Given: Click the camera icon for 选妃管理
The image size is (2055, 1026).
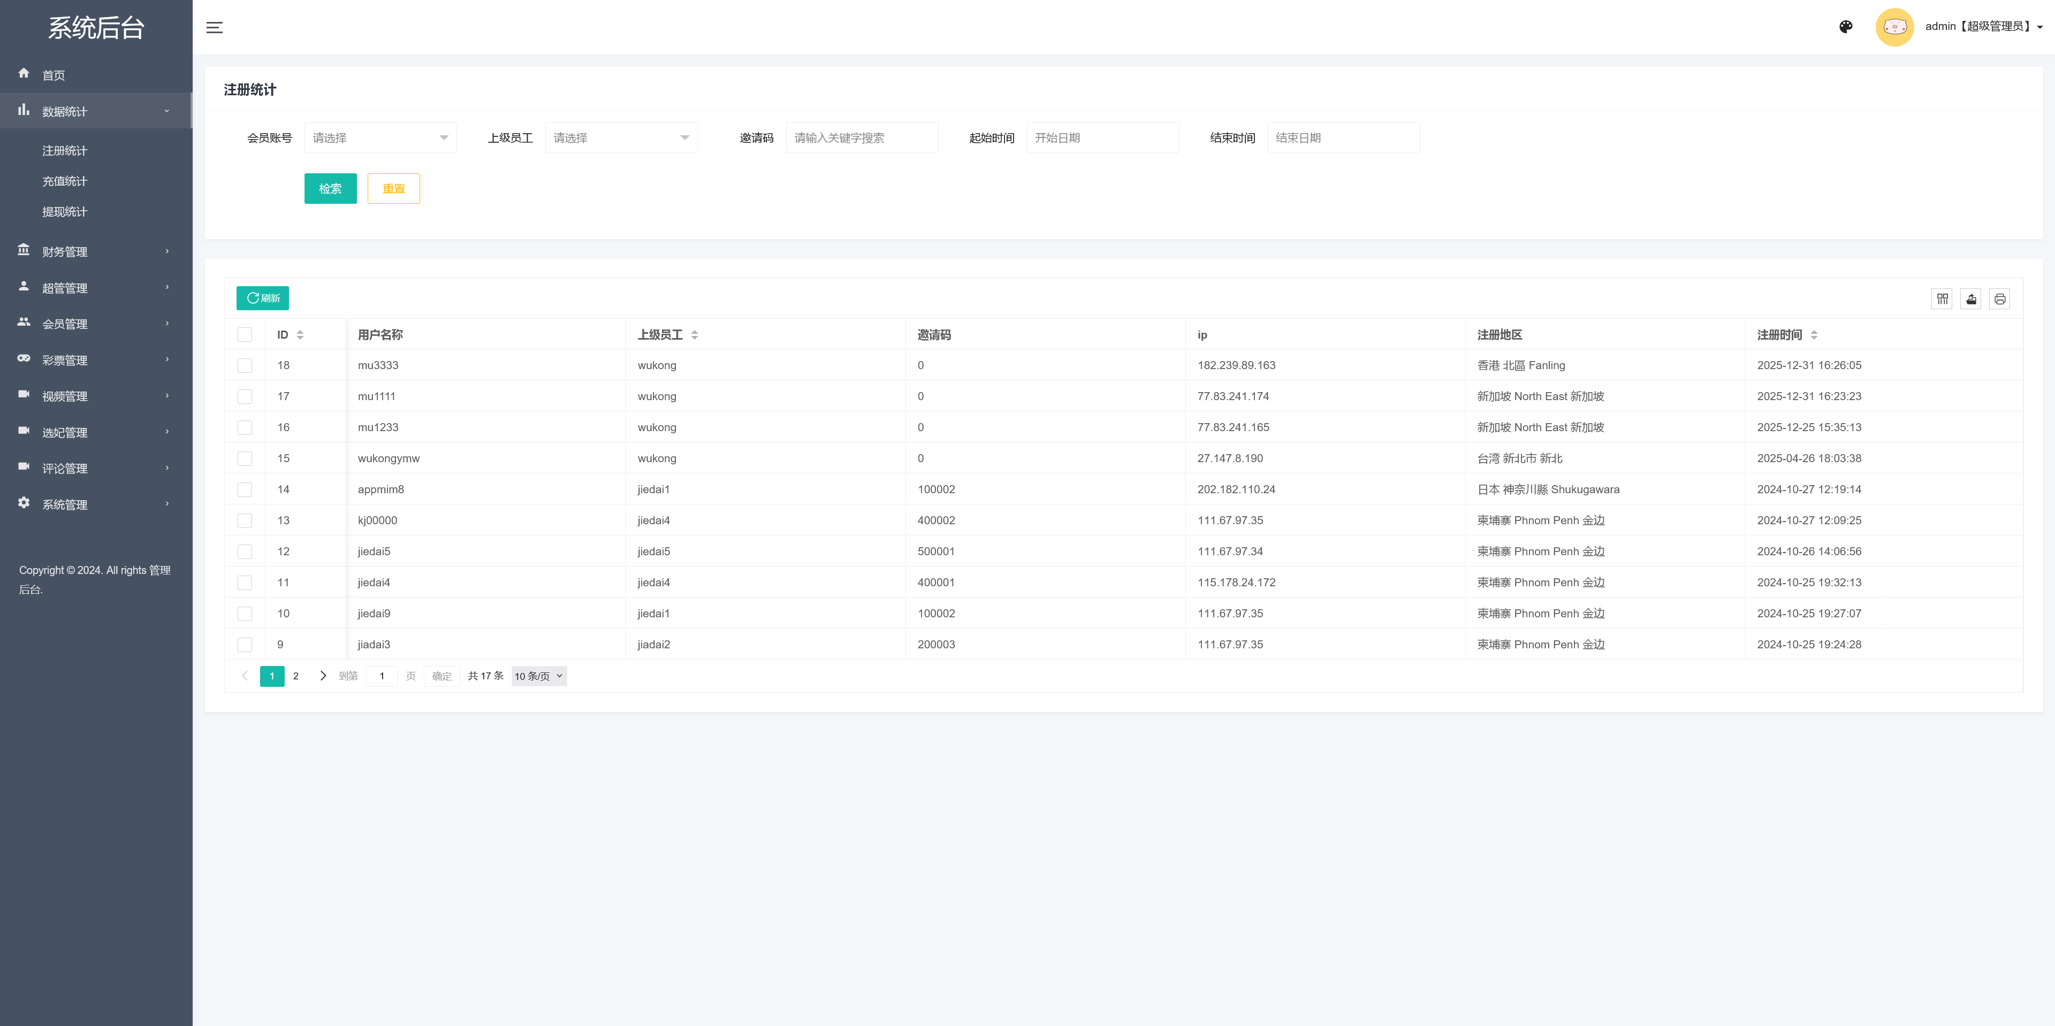Looking at the screenshot, I should click(24, 431).
